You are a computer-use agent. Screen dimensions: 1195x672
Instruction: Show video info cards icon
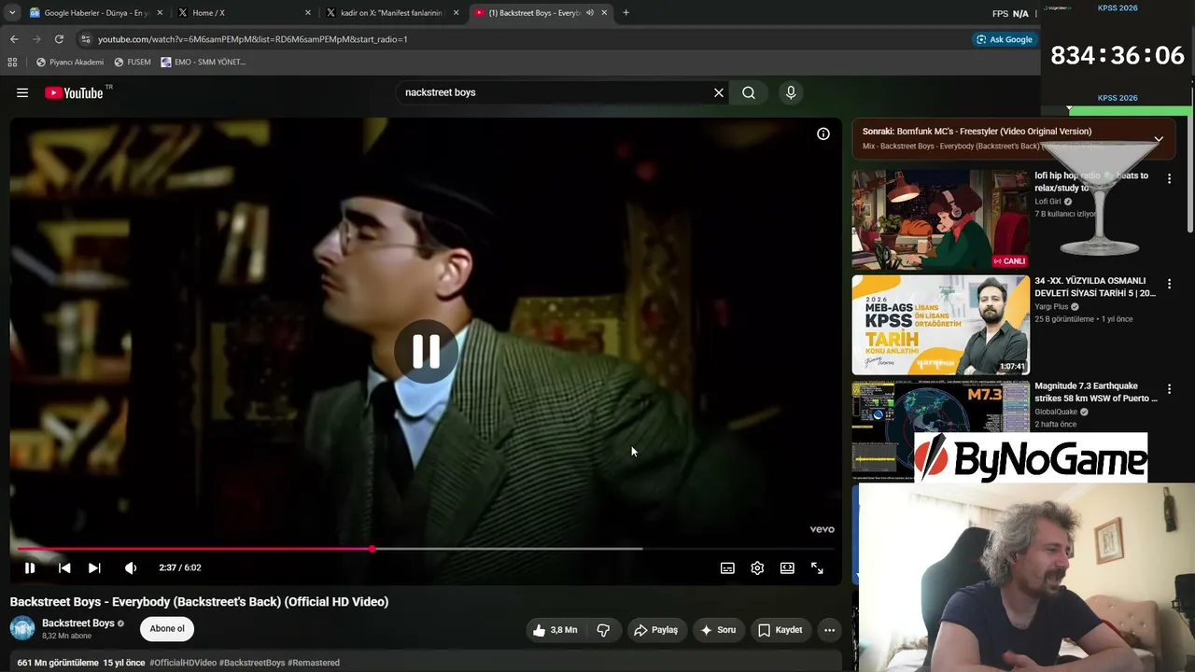823,133
